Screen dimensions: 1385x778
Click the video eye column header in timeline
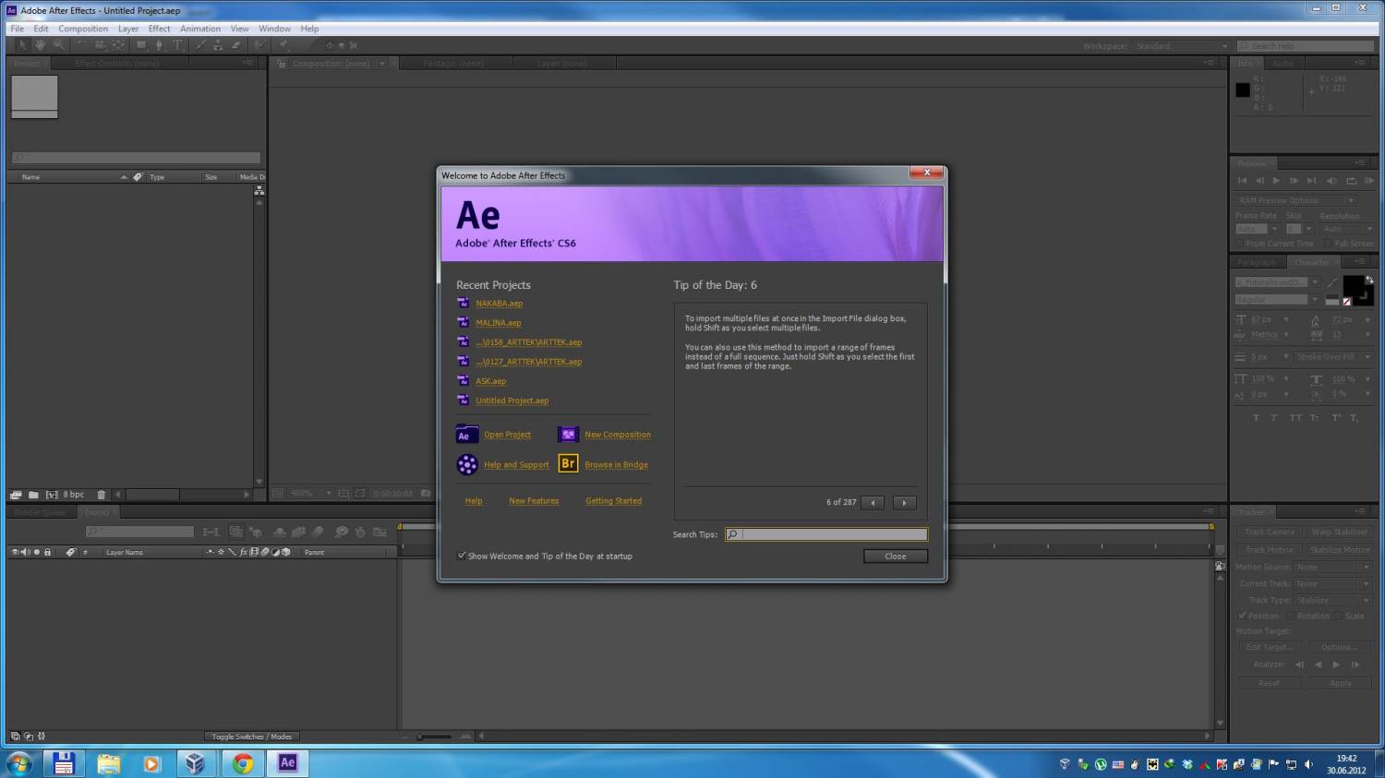(x=15, y=552)
